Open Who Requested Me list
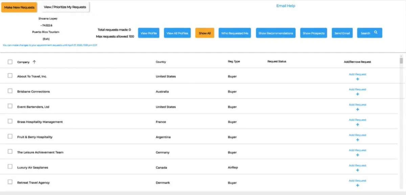 (x=235, y=33)
